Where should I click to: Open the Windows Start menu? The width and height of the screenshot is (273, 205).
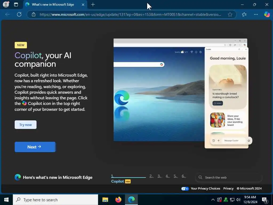[6, 200]
